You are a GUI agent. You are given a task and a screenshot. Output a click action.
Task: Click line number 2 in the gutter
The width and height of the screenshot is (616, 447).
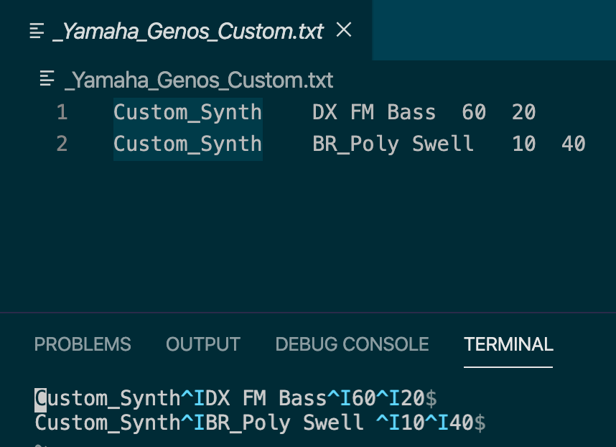pyautogui.click(x=62, y=144)
